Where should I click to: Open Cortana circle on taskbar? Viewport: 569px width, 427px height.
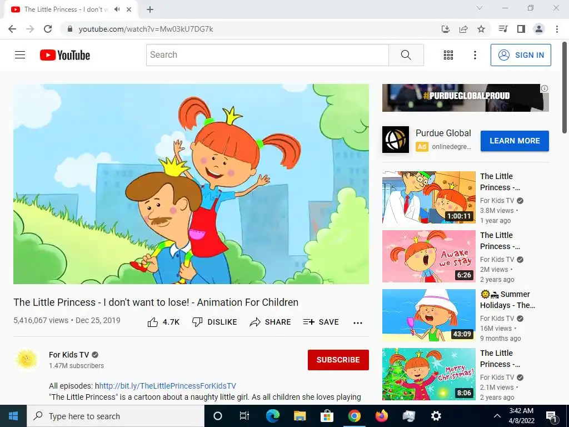[x=218, y=416]
